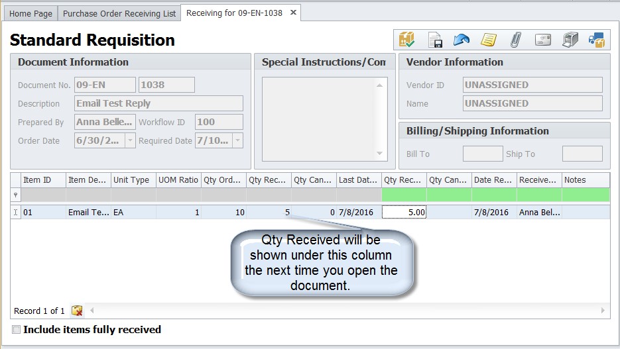Open the yellow notes icon

pos(489,40)
